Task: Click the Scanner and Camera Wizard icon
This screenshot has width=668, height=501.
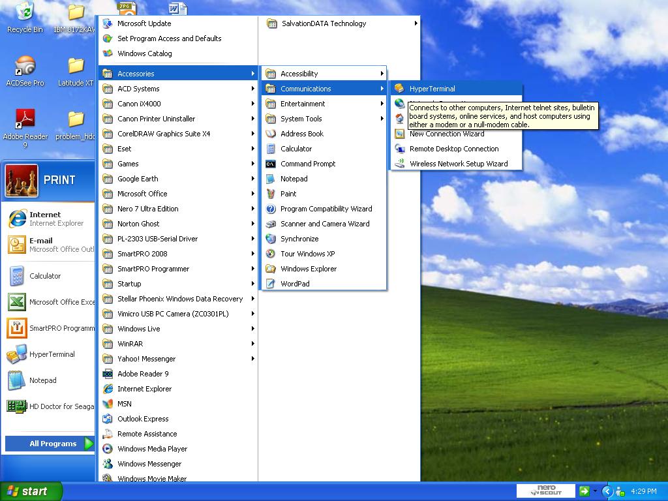Action: click(271, 224)
